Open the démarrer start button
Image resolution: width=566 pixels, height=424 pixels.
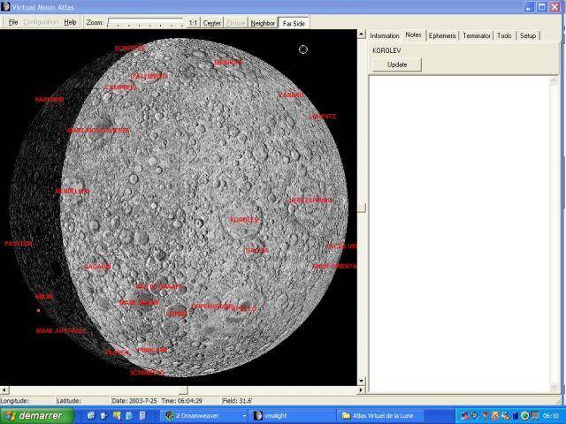click(37, 416)
